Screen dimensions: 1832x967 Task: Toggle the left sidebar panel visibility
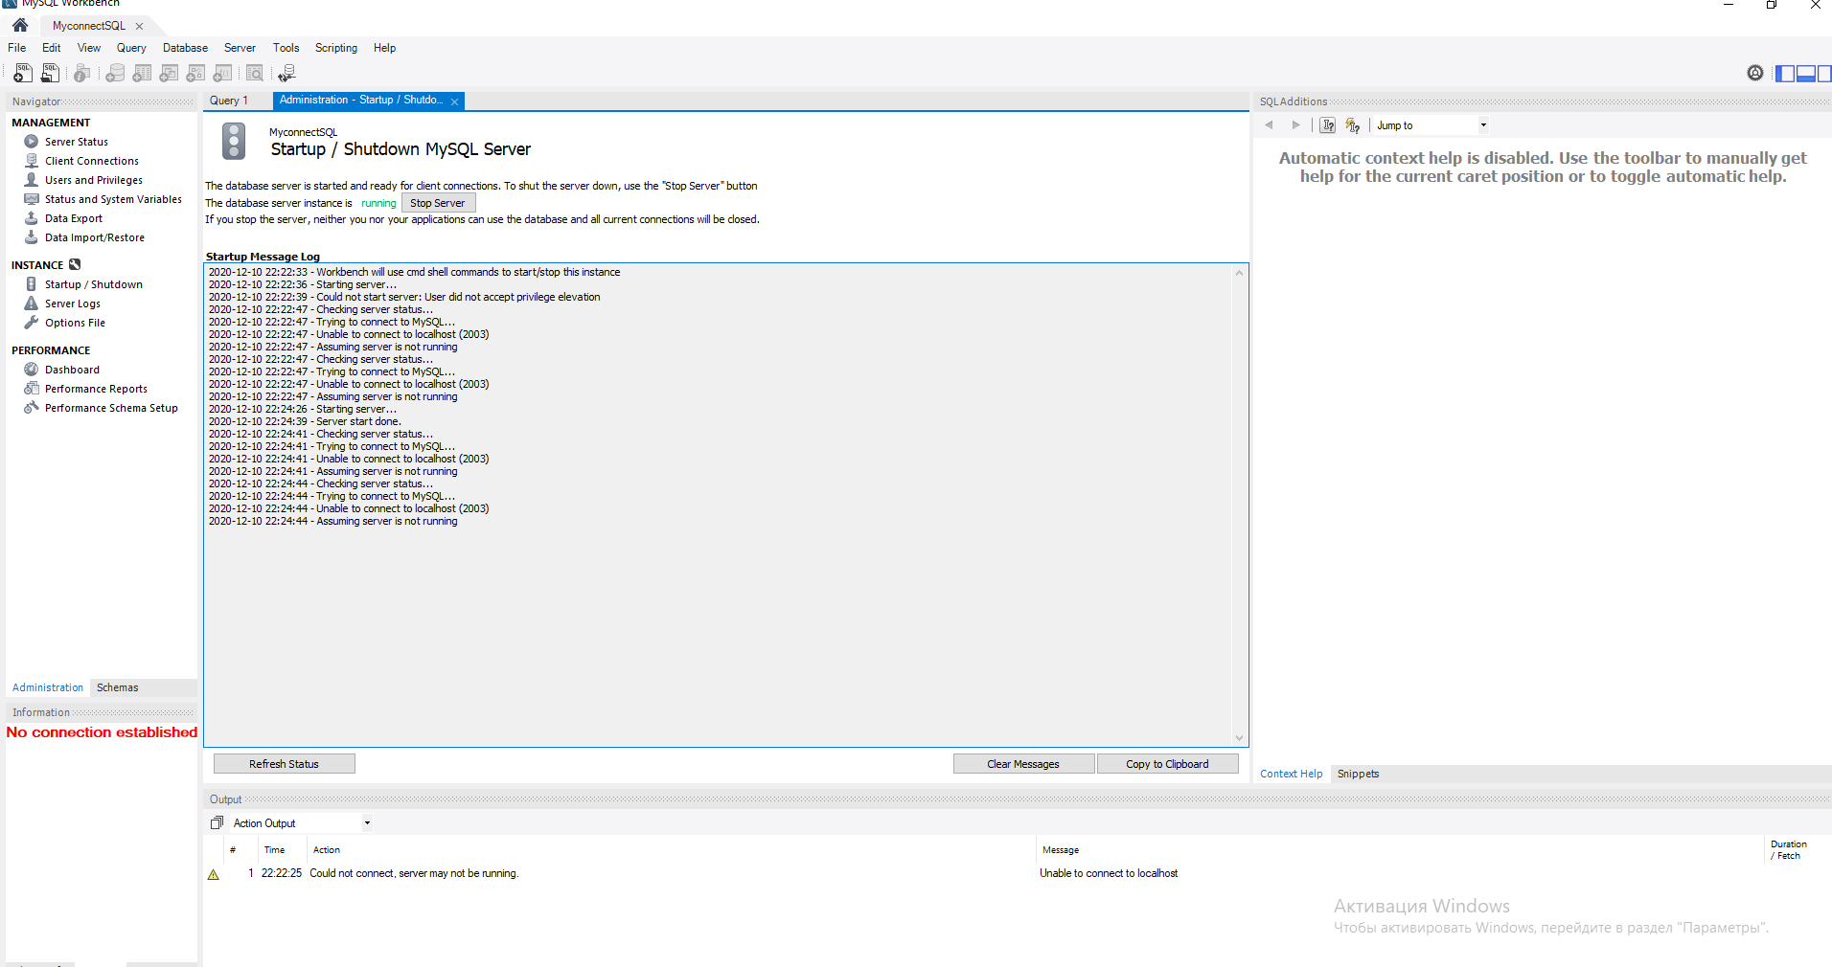point(1785,73)
